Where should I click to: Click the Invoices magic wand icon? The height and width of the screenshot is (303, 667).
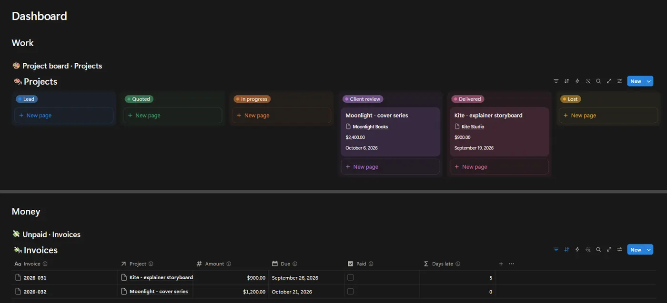pyautogui.click(x=588, y=250)
